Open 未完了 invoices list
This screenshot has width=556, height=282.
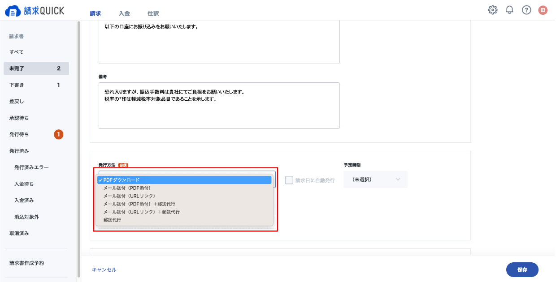pos(36,68)
